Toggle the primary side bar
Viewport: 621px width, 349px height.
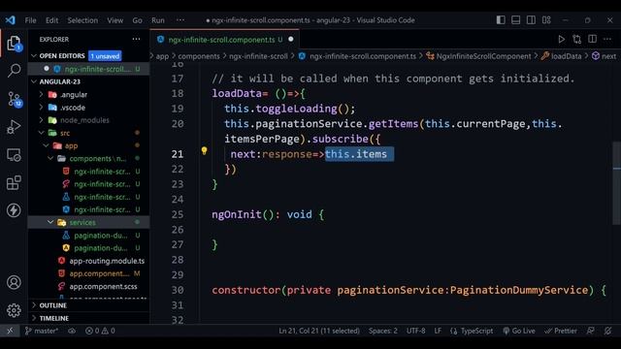(x=501, y=19)
